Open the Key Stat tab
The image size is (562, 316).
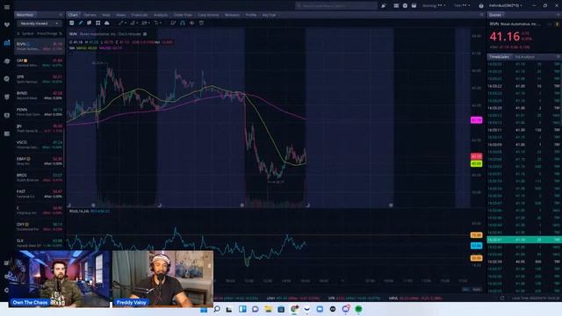coord(269,15)
